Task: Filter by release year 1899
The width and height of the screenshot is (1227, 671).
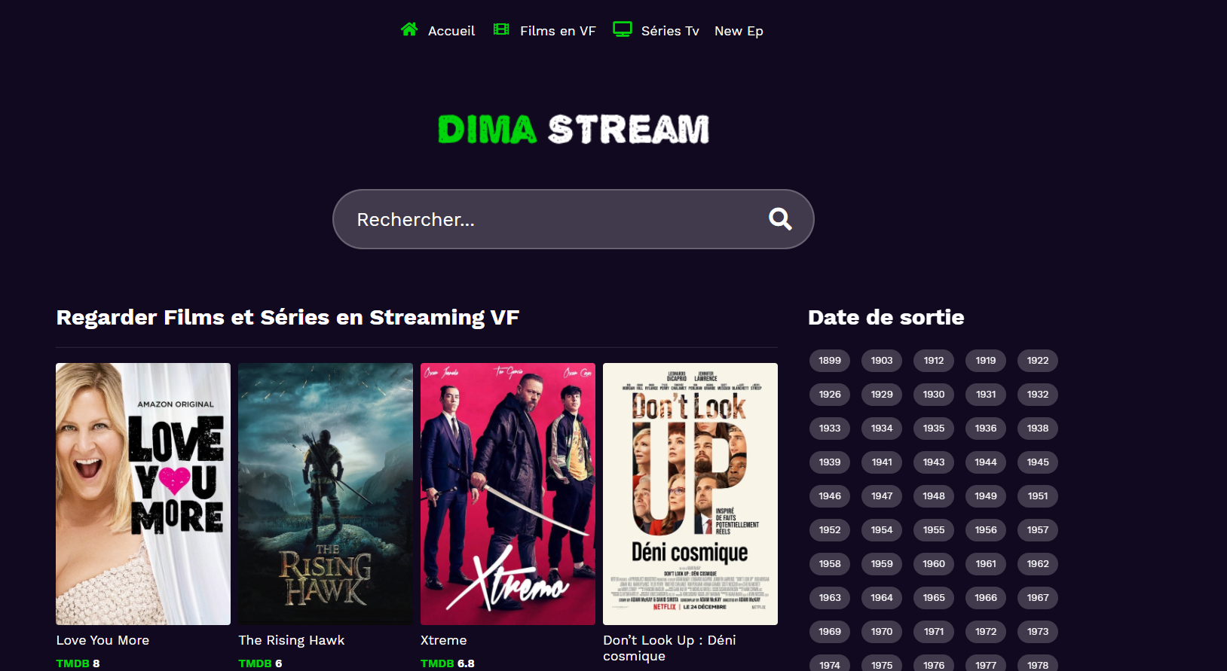Action: tap(830, 361)
